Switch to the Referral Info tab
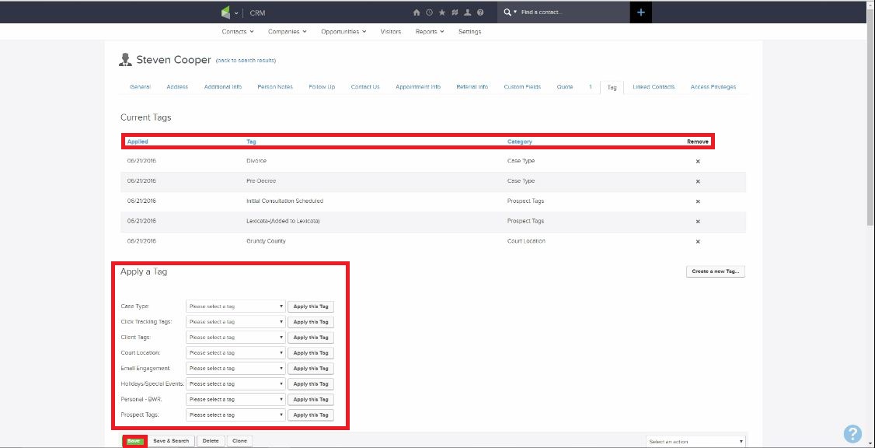 click(x=472, y=87)
